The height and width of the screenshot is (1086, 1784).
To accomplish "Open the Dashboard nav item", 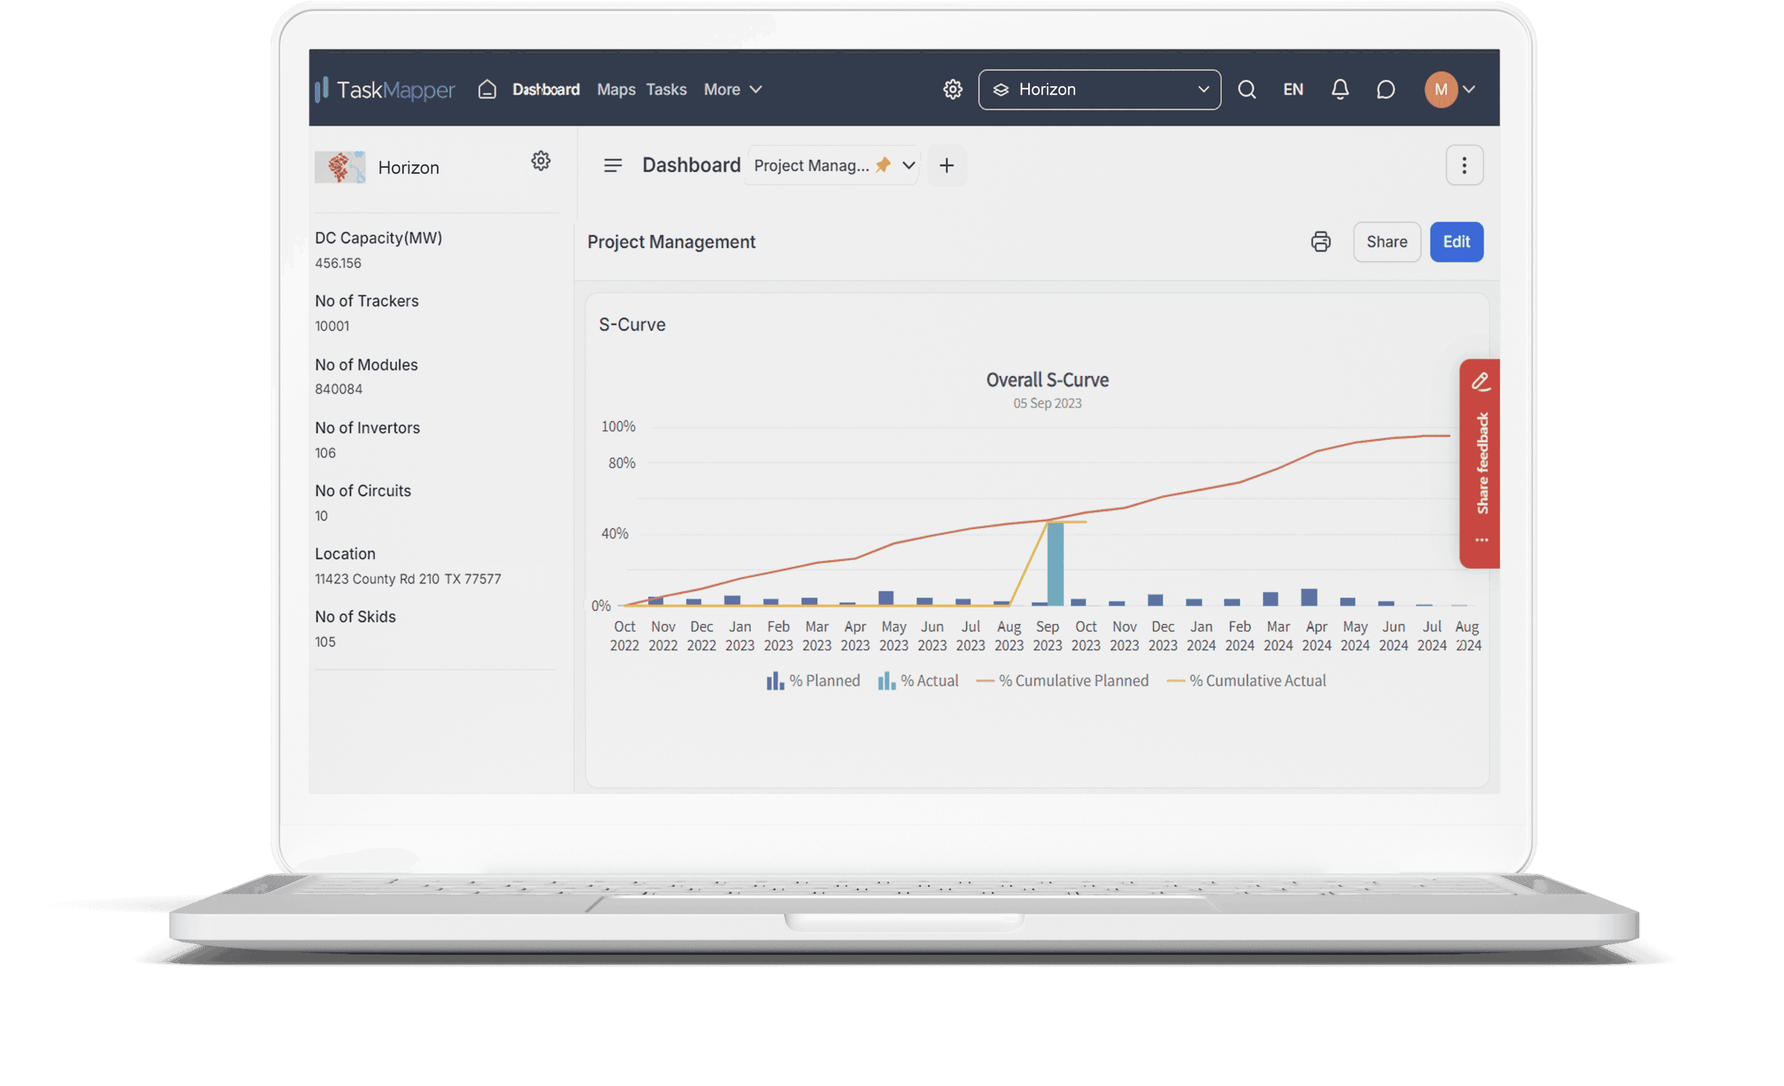I will [x=546, y=89].
